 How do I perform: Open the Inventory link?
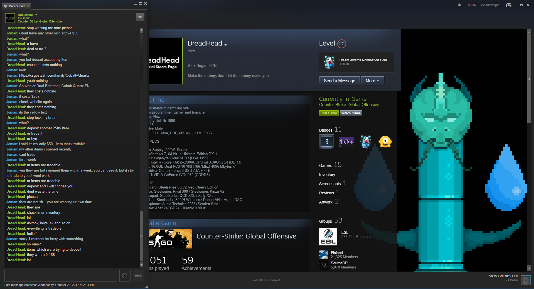point(327,175)
